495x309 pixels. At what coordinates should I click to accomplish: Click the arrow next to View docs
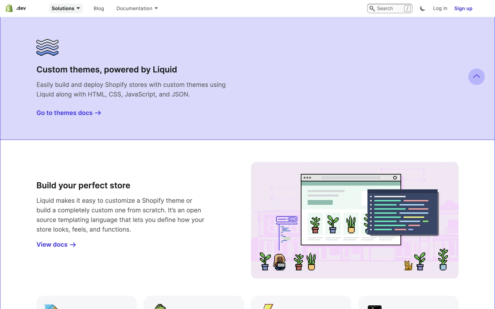(x=73, y=245)
